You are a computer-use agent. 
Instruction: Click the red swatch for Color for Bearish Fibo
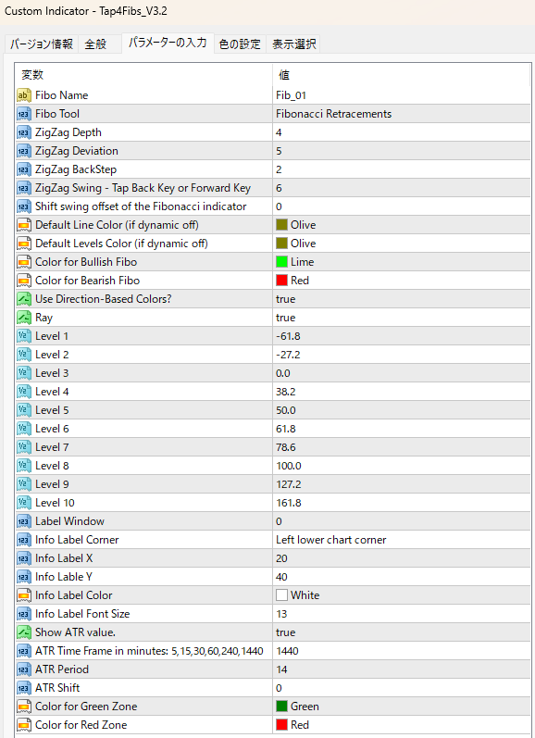click(x=281, y=281)
